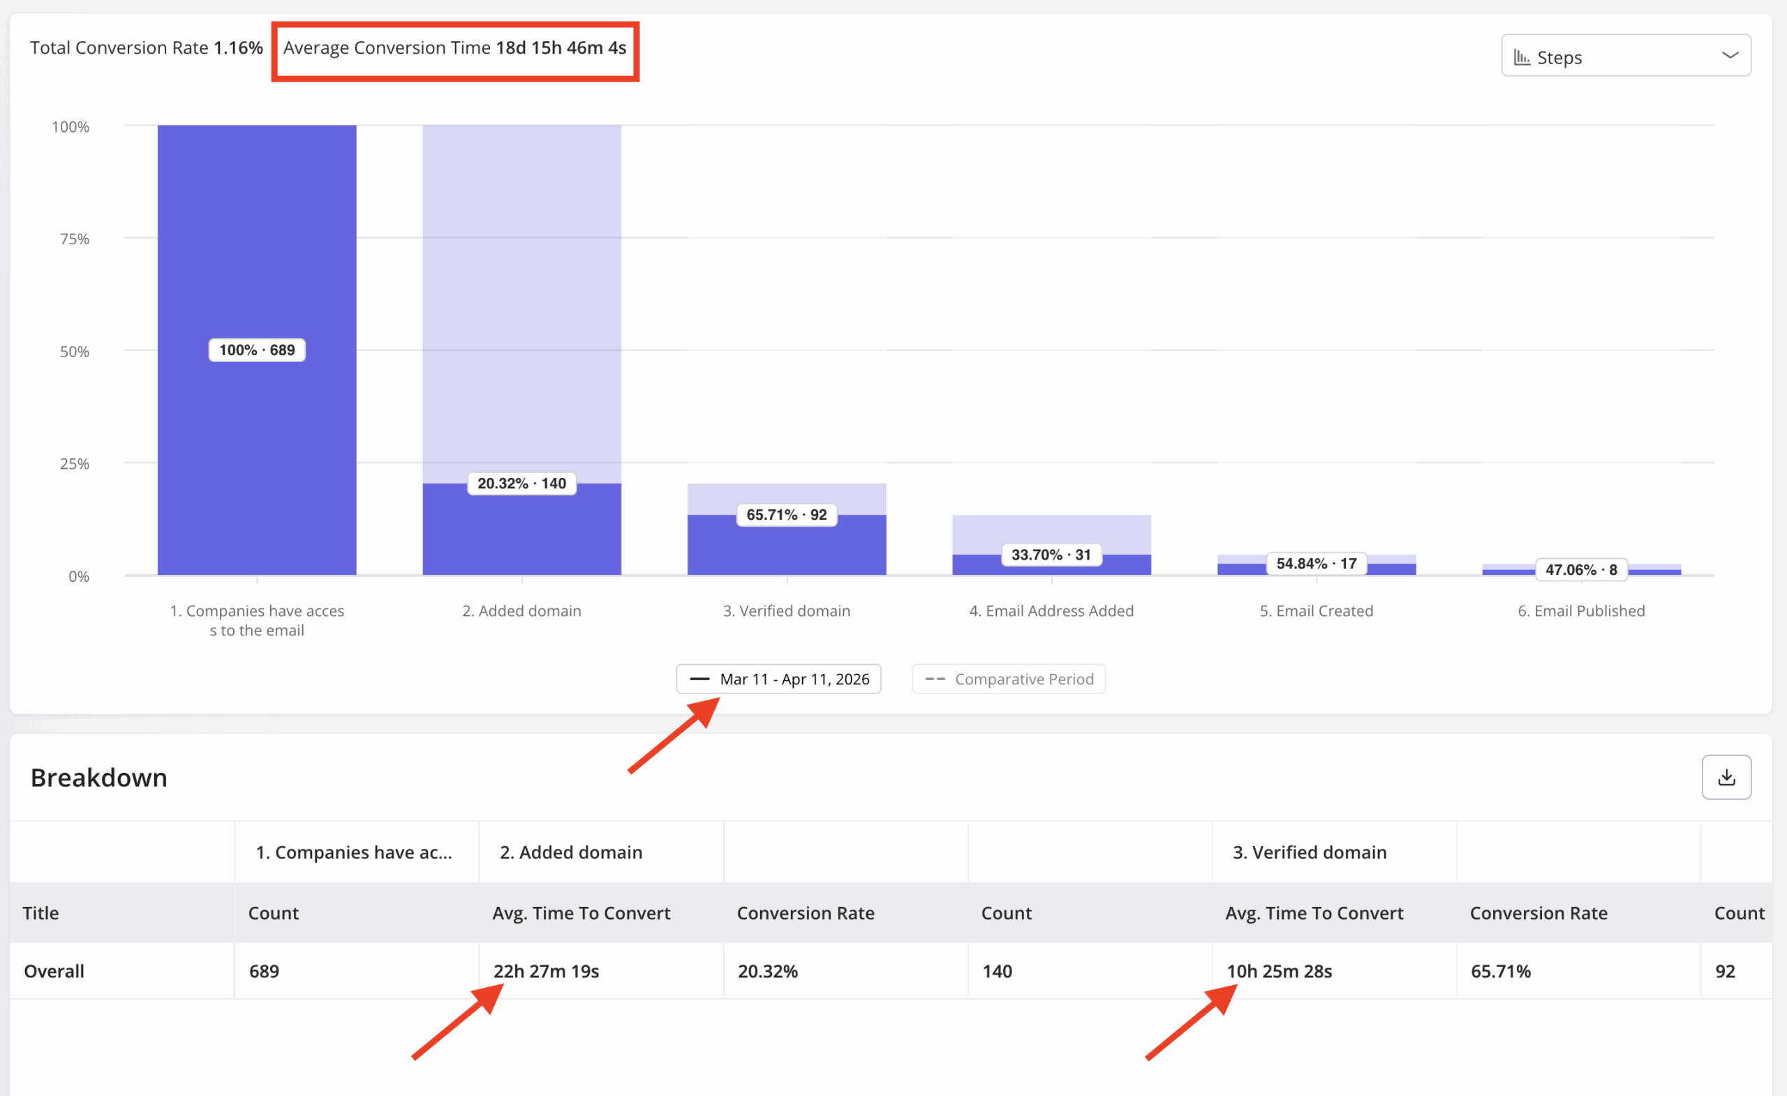
Task: Click the first Conversion Rate column header
Action: click(x=805, y=913)
